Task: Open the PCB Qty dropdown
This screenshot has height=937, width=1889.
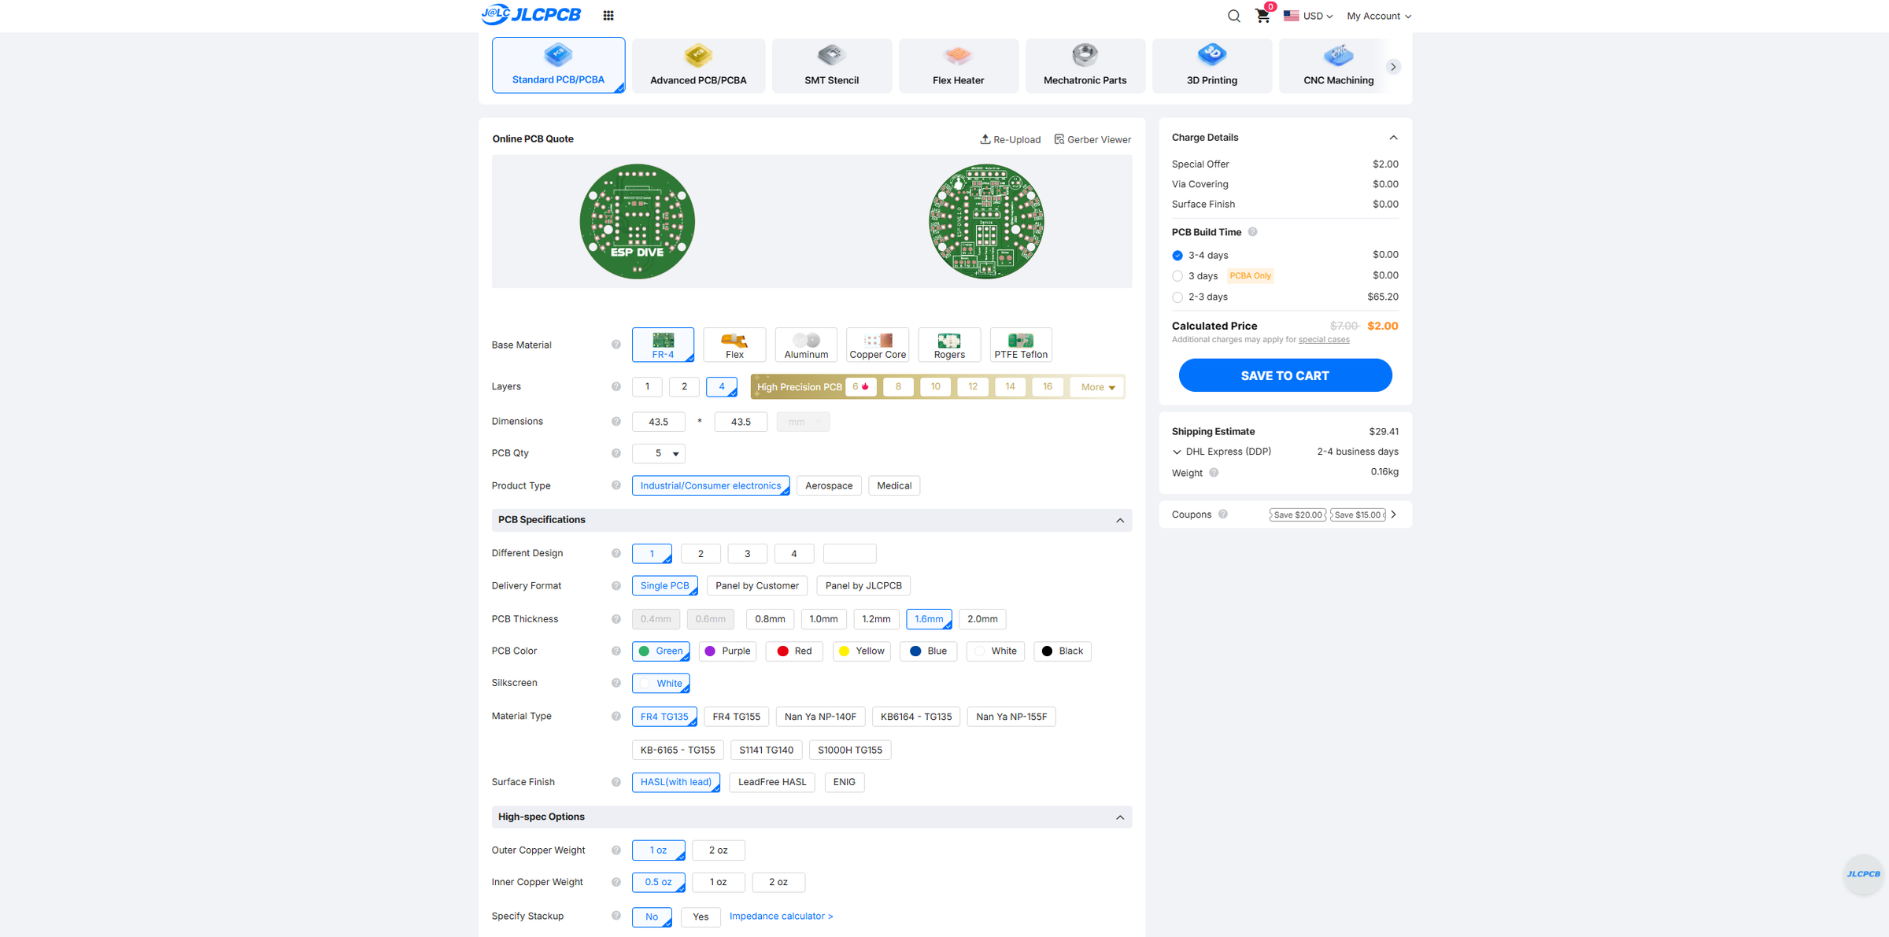Action: point(659,453)
